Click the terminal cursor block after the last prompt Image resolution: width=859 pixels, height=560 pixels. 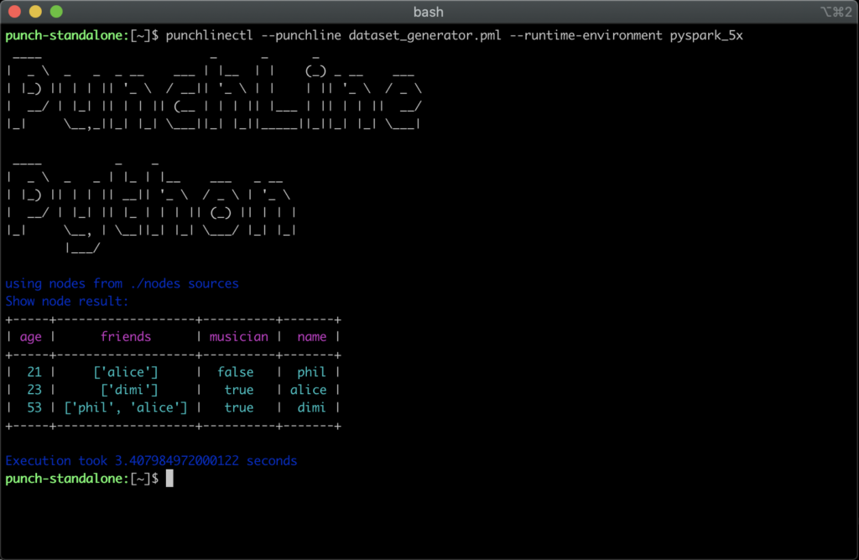[x=169, y=479]
